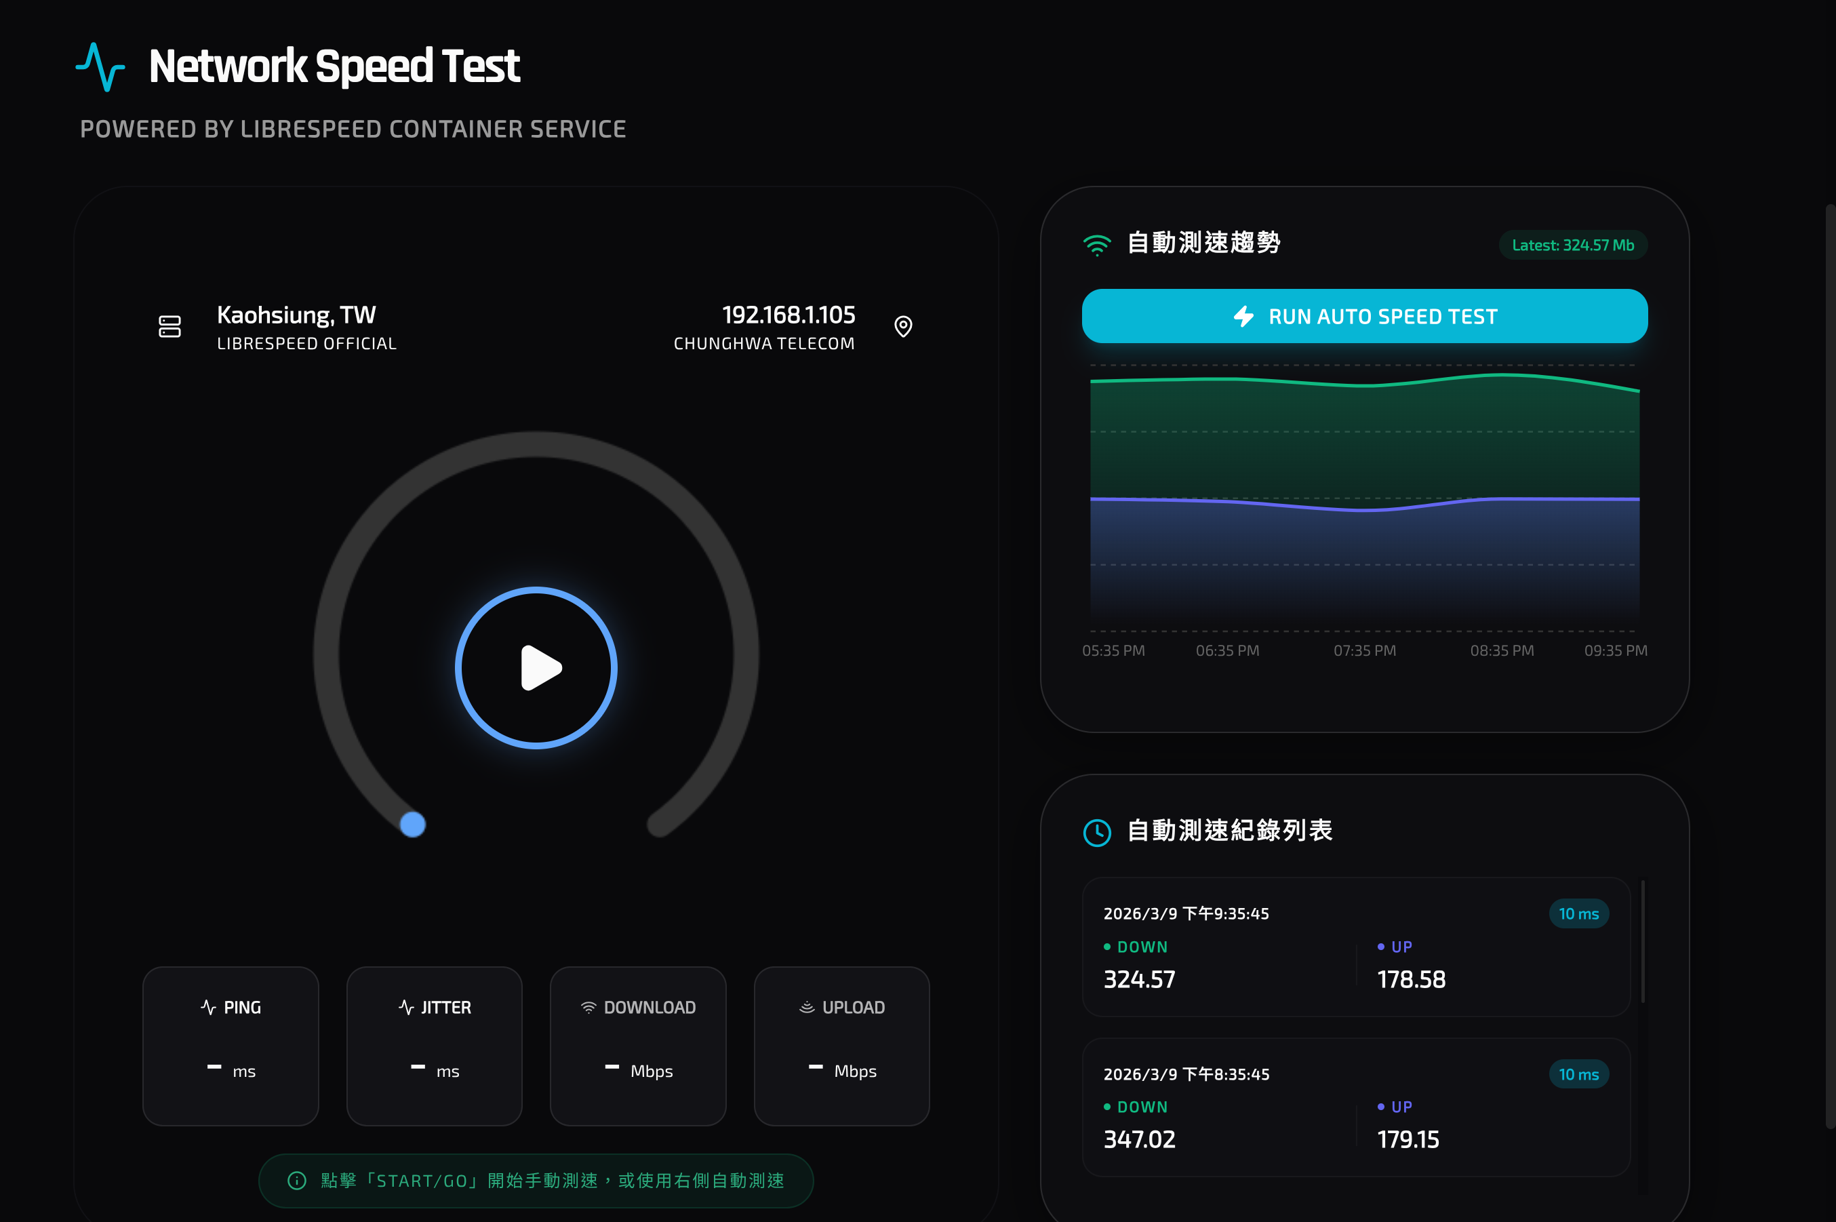
Task: Select the Kaohsiung, TW server name
Action: (296, 315)
